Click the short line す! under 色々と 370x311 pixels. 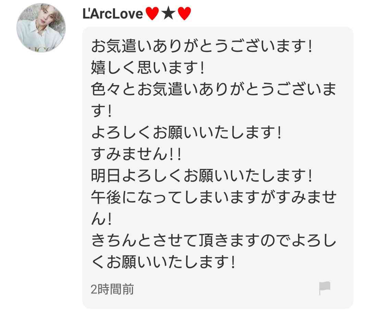(101, 110)
